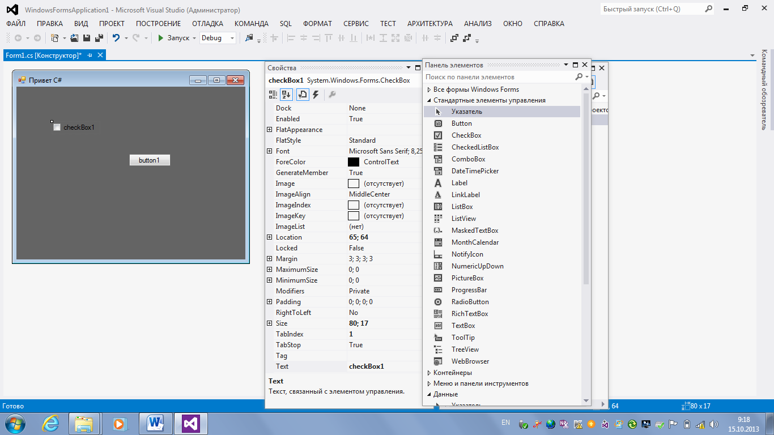Open the СПРАВКА menu
774x435 pixels.
549,24
